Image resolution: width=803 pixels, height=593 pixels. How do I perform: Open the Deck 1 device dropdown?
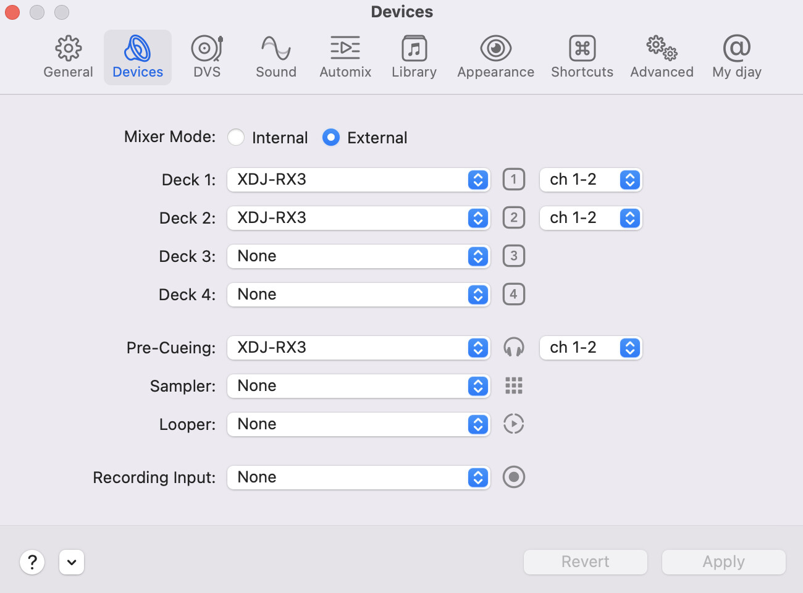coord(359,180)
